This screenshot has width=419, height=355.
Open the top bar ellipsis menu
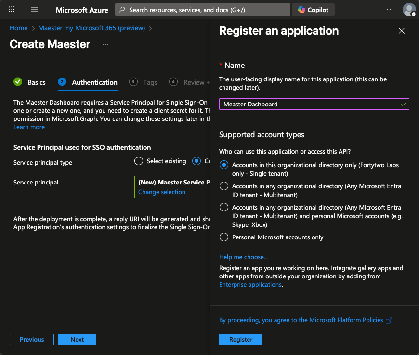point(390,10)
